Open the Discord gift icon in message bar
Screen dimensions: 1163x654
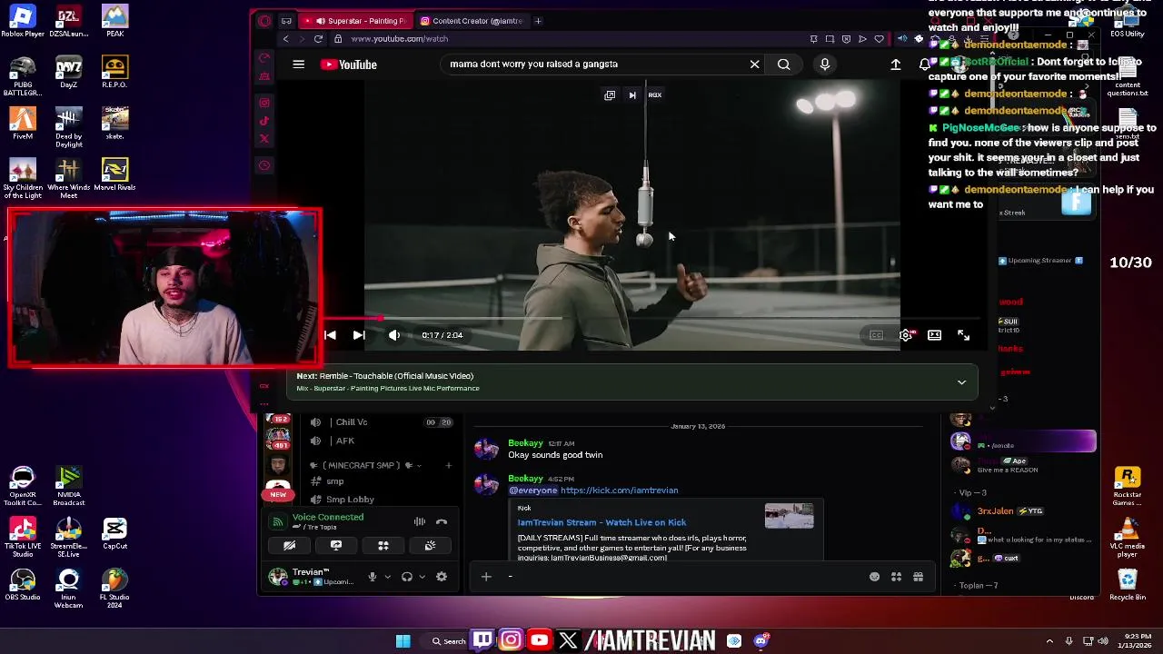coord(918,577)
